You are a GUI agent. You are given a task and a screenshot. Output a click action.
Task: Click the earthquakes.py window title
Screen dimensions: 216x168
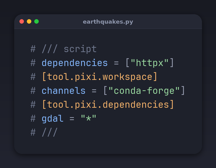[x=108, y=22]
